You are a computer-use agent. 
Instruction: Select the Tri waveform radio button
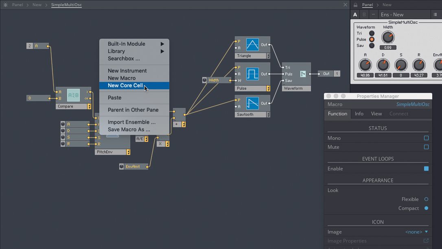point(371,33)
